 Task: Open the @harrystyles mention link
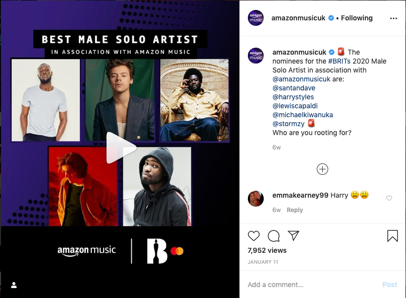tap(293, 97)
